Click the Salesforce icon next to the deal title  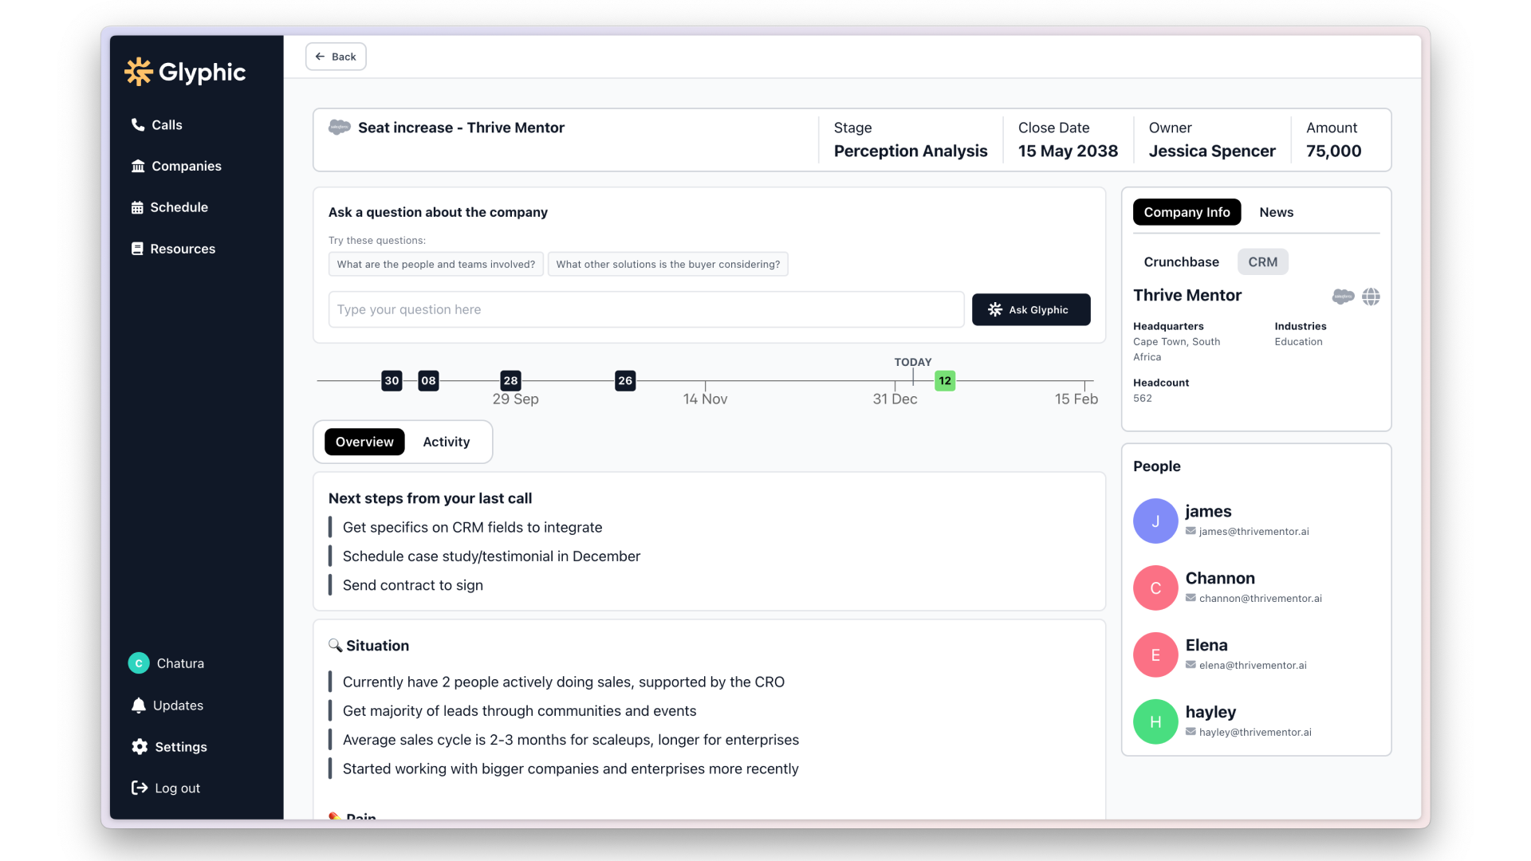point(339,127)
